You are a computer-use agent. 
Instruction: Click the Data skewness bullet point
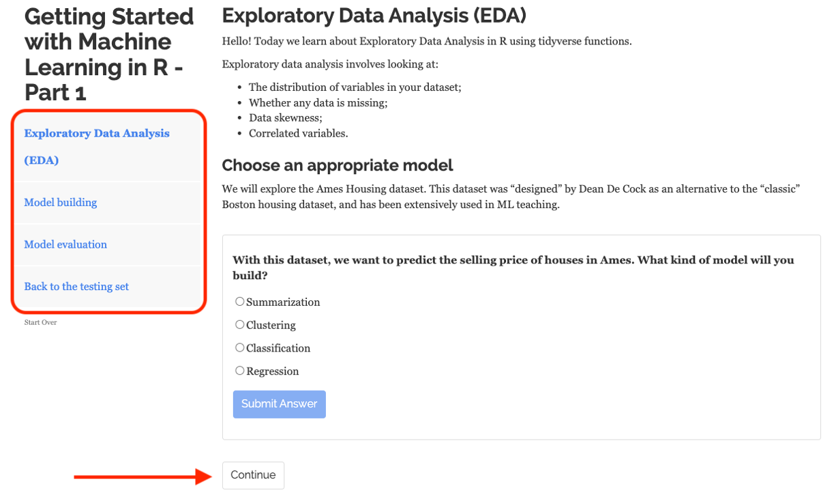285,118
